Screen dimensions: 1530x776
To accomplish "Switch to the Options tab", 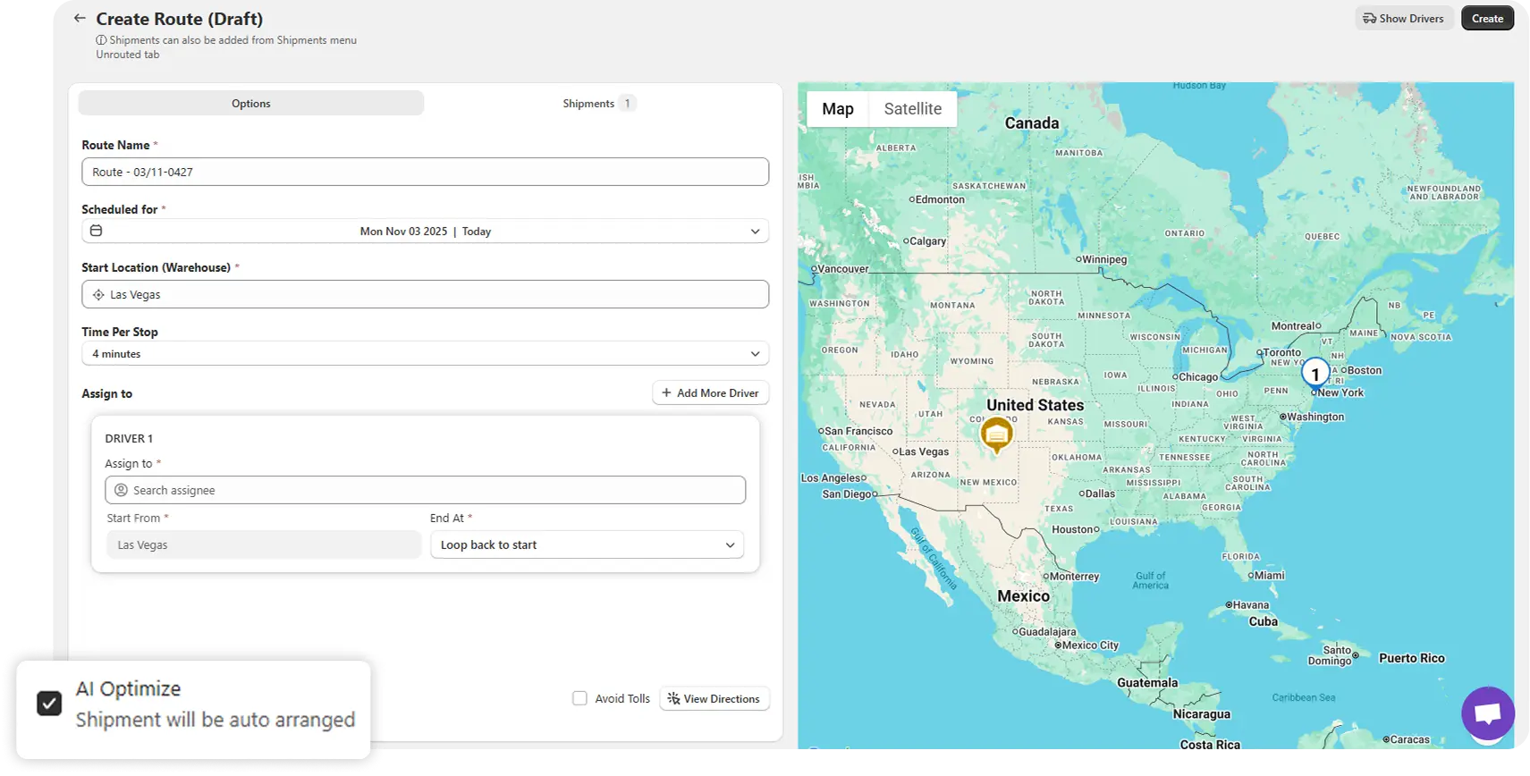I will (x=251, y=104).
